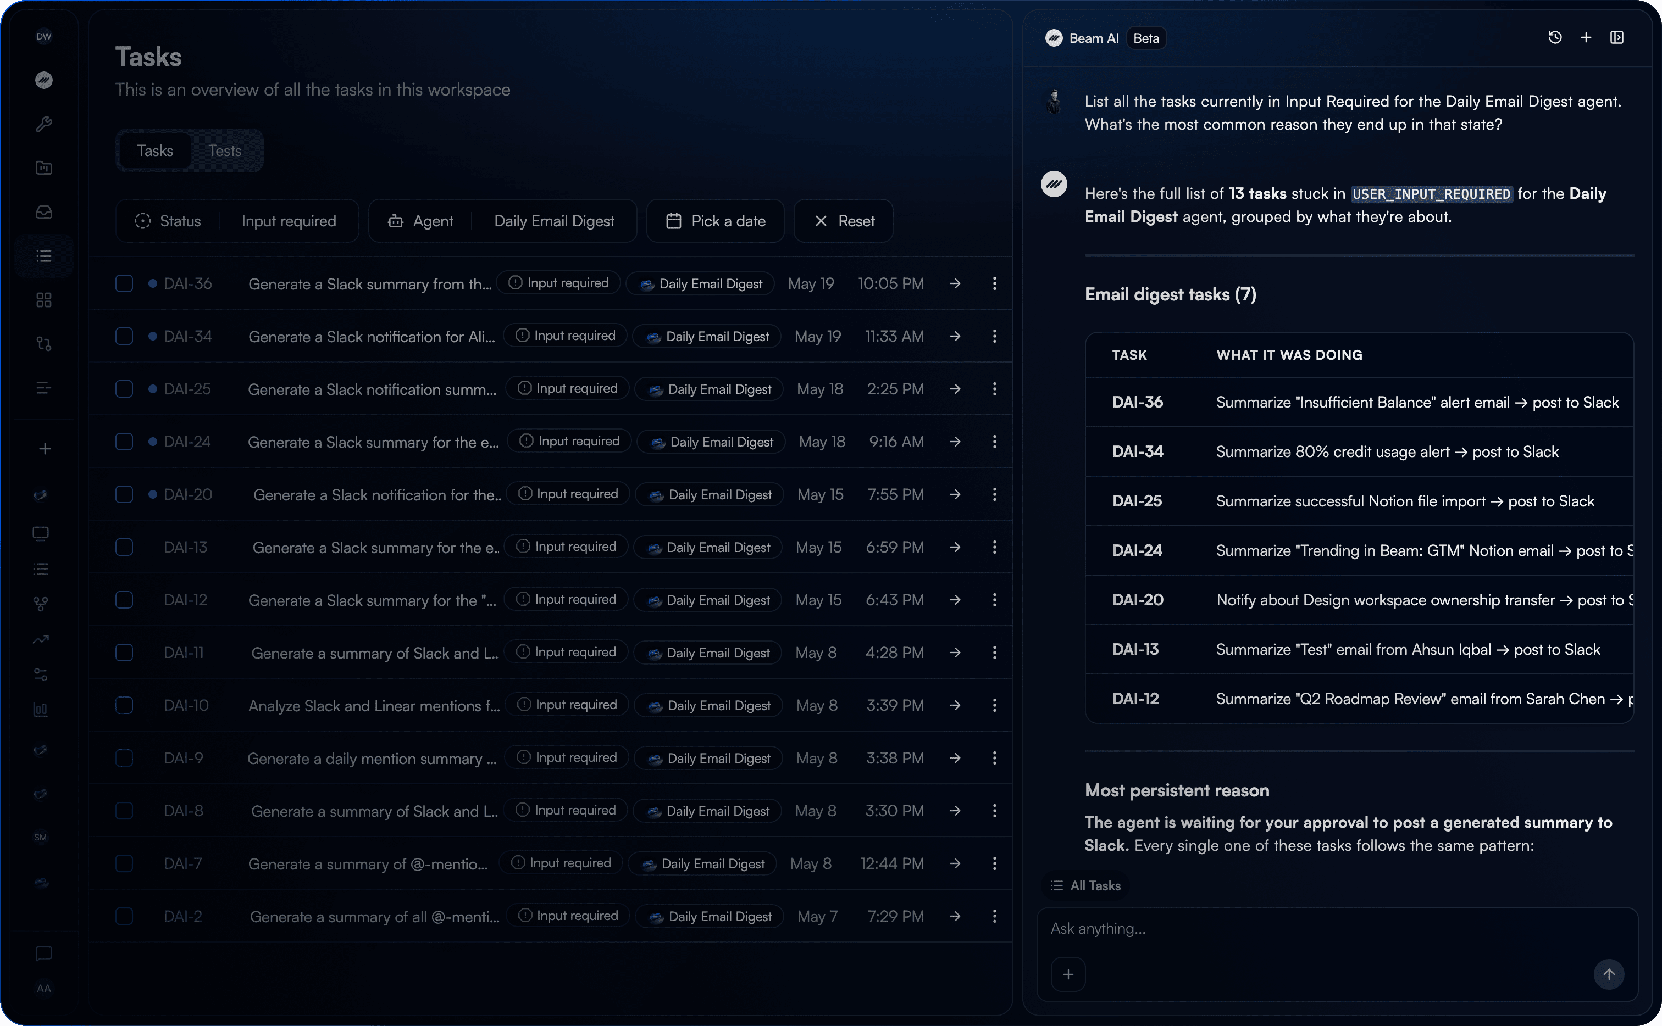
Task: Open the lower list icon in sidebar
Action: 41,568
